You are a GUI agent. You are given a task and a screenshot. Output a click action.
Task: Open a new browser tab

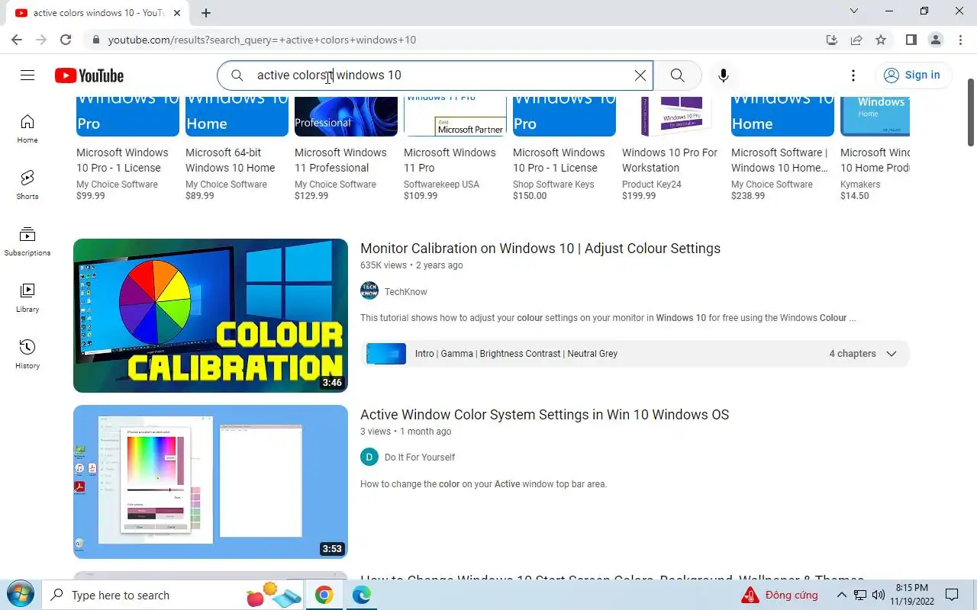(206, 12)
